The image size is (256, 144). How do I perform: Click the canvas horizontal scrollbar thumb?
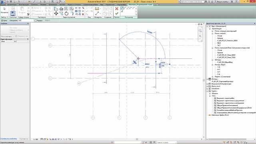[137, 139]
